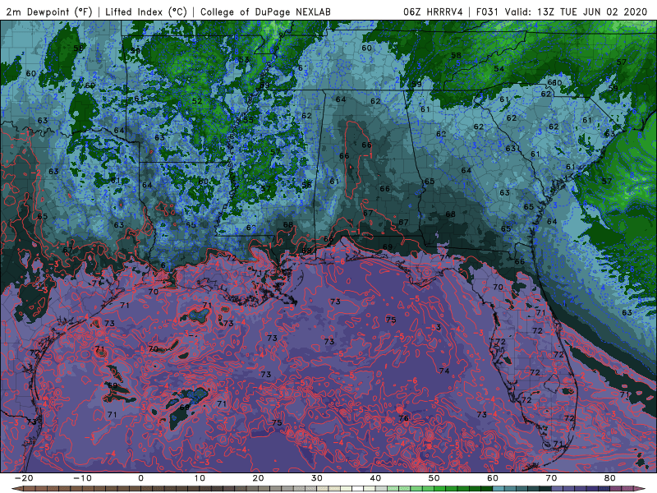Click the '40' color scale label
Image resolution: width=657 pixels, height=493 pixels.
[x=375, y=478]
